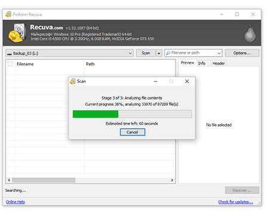Click the horizontal scrollbar left arrow
The width and height of the screenshot is (269, 217).
pos(9,180)
